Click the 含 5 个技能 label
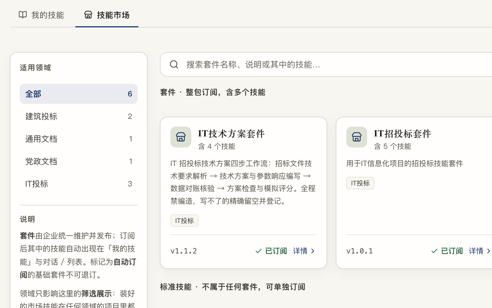This screenshot has width=492, height=308. [392, 146]
